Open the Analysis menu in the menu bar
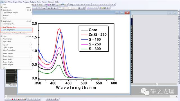 (x=26, y=2)
